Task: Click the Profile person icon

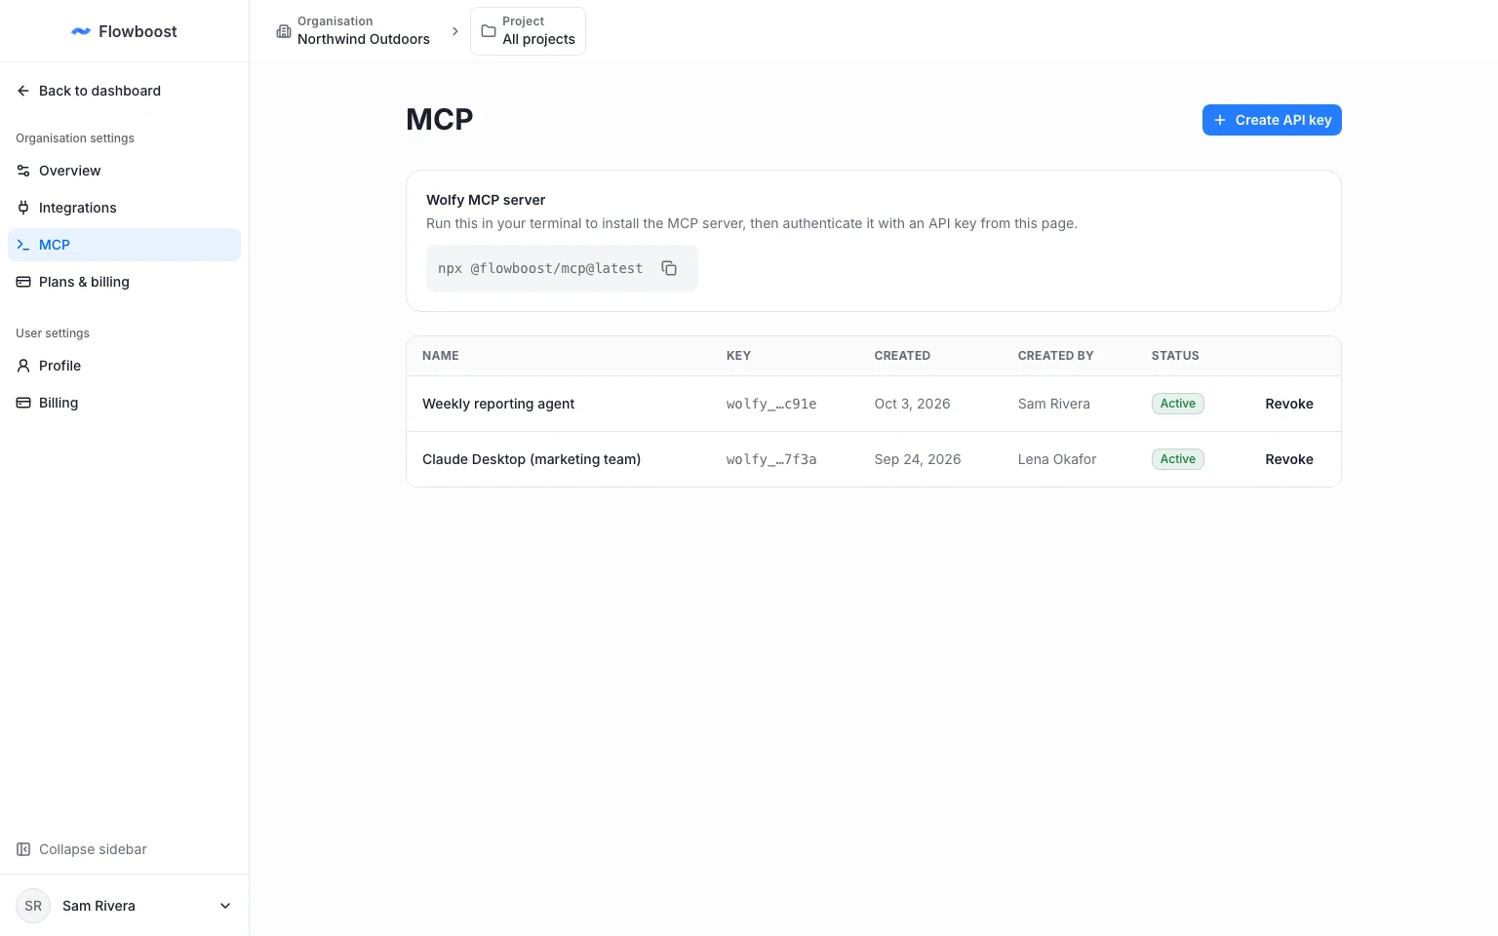Action: (x=23, y=366)
